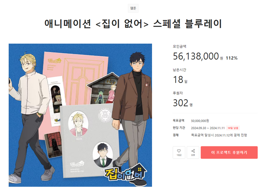Screen dimensions: 263x187
Task: Click the 18일 남음 badge
Action: pyautogui.click(x=233, y=128)
